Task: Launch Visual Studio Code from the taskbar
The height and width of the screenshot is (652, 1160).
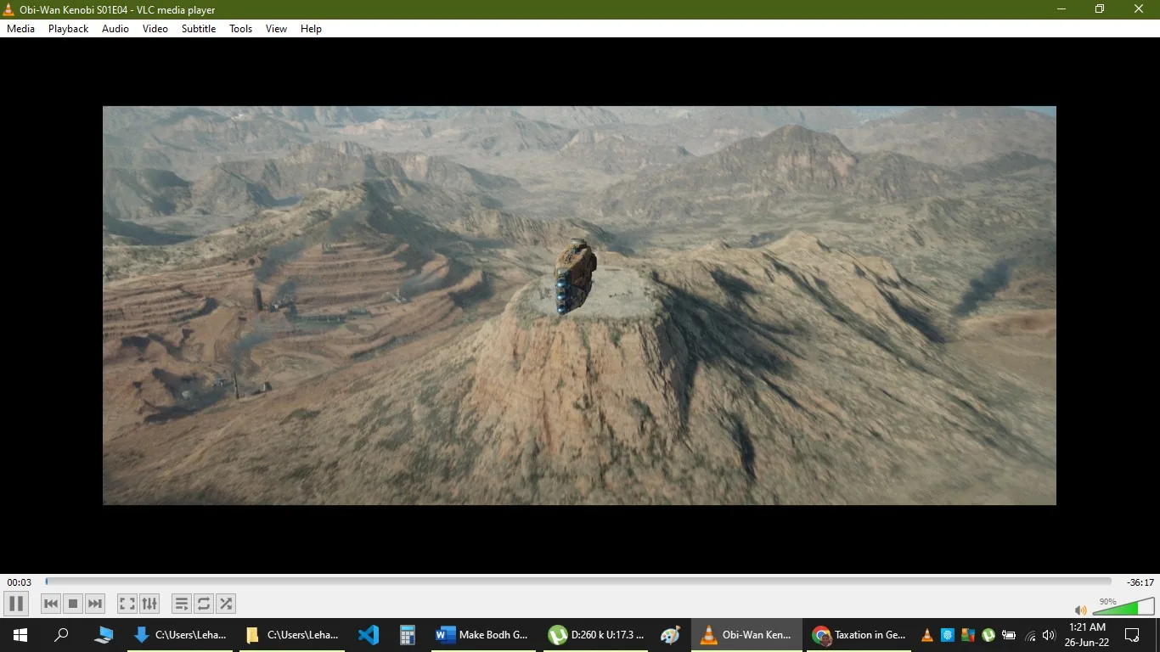Action: tap(368, 635)
